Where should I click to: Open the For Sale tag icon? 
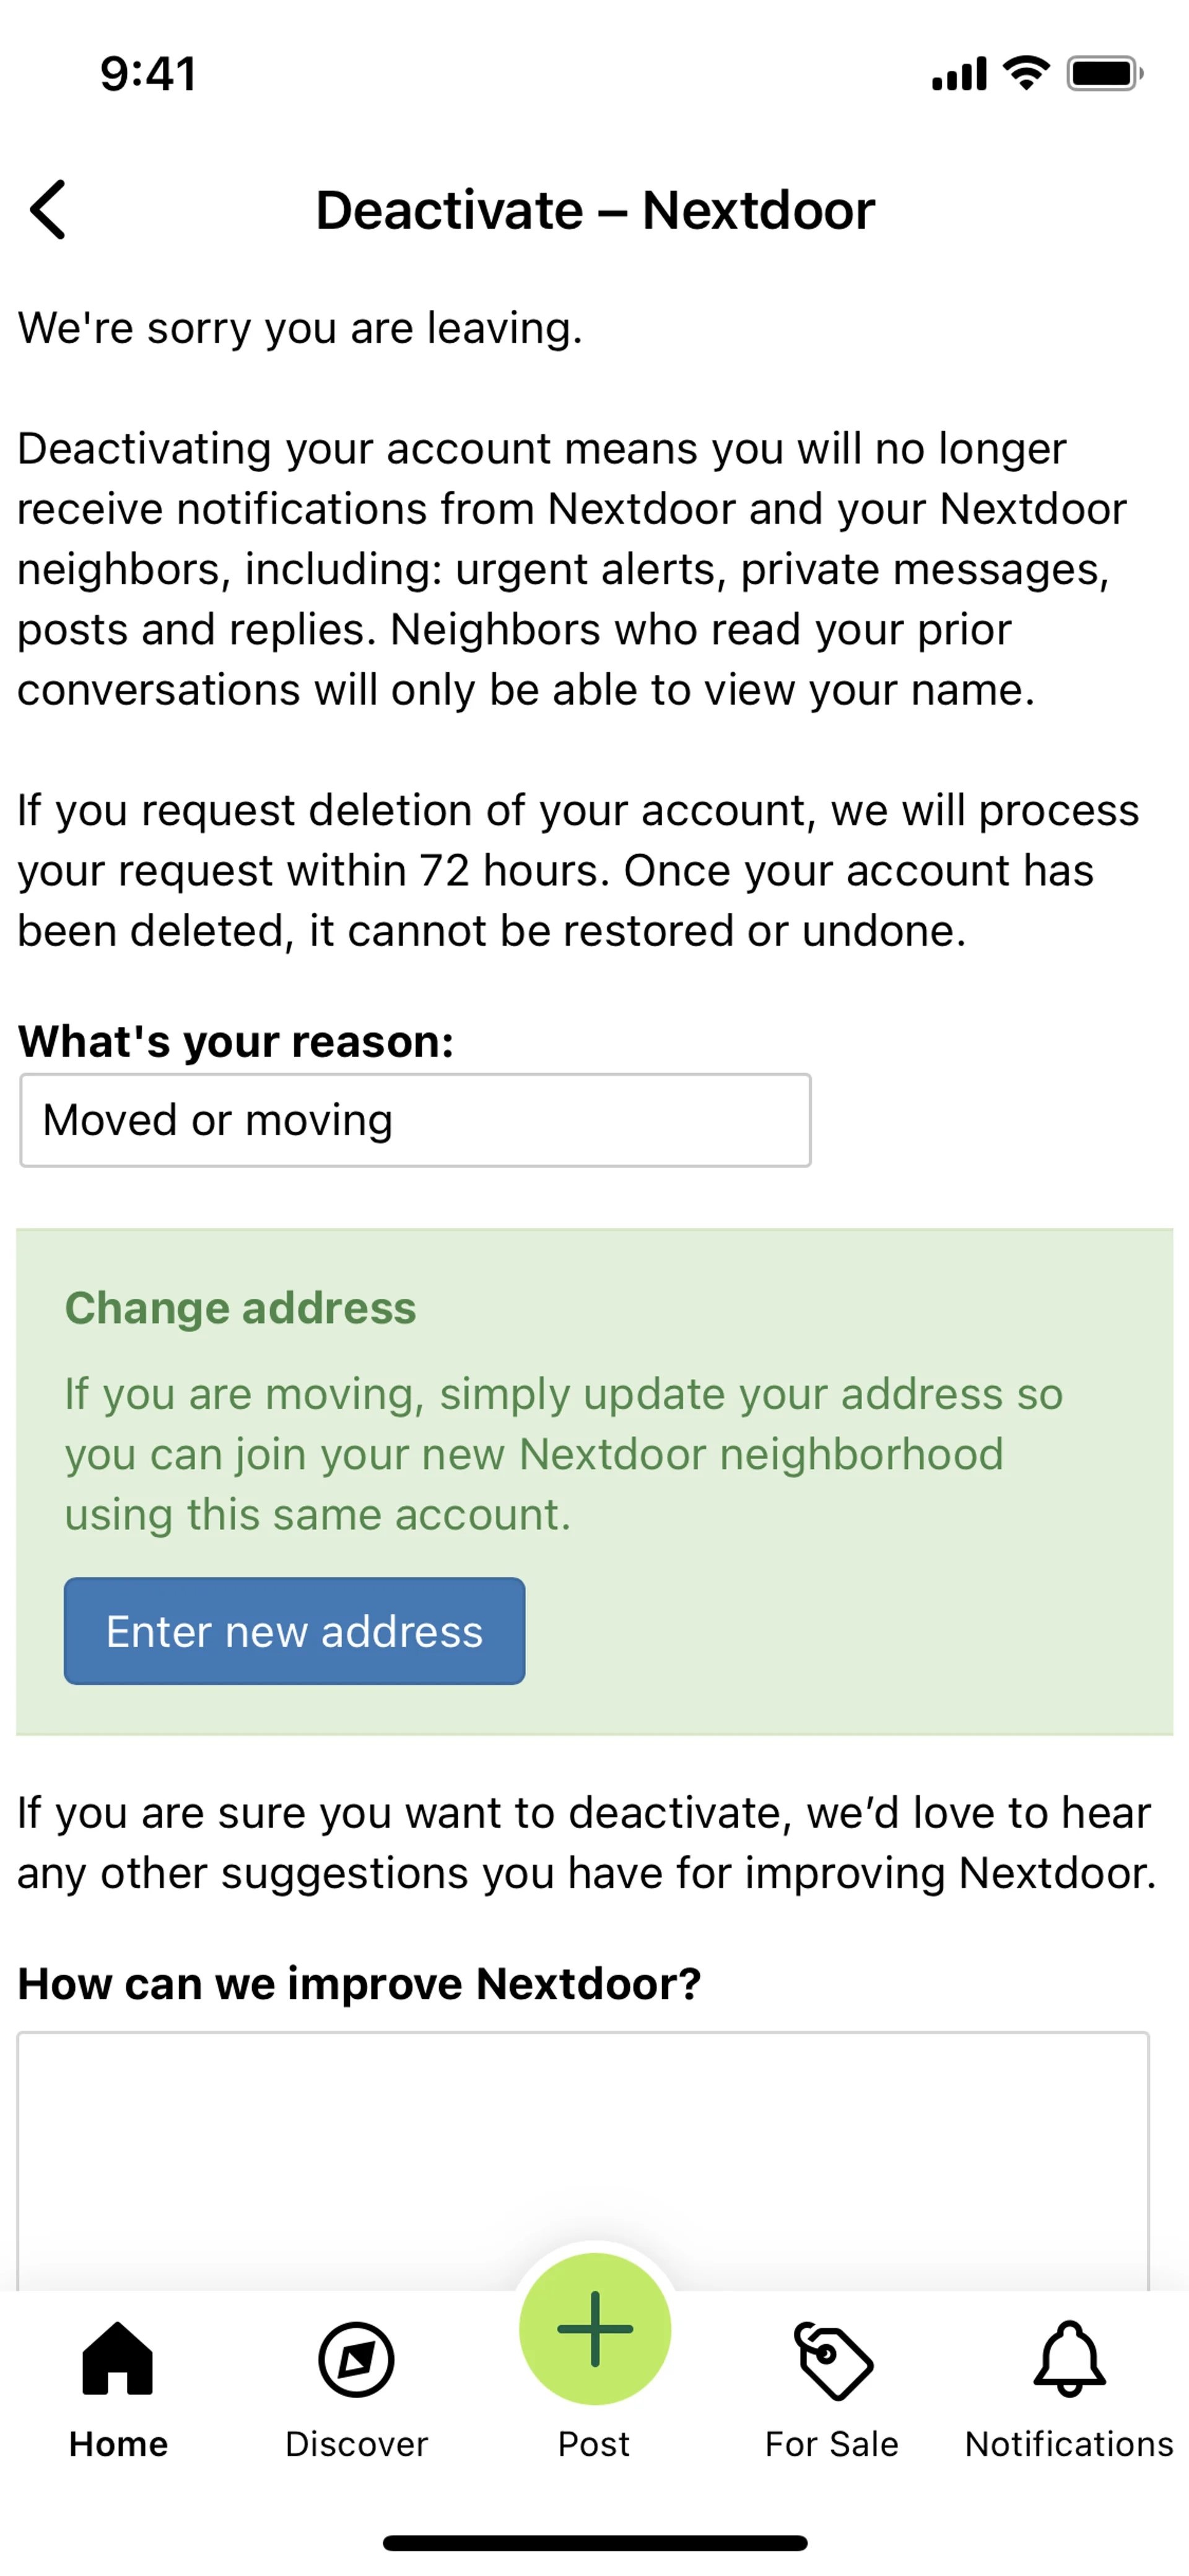coord(832,2360)
